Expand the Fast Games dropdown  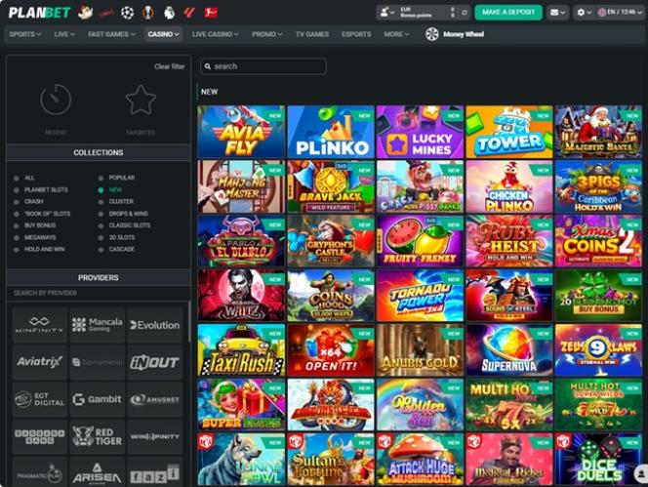(x=112, y=34)
